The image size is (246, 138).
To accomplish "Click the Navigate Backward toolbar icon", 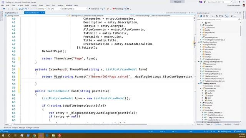I will [4, 9].
